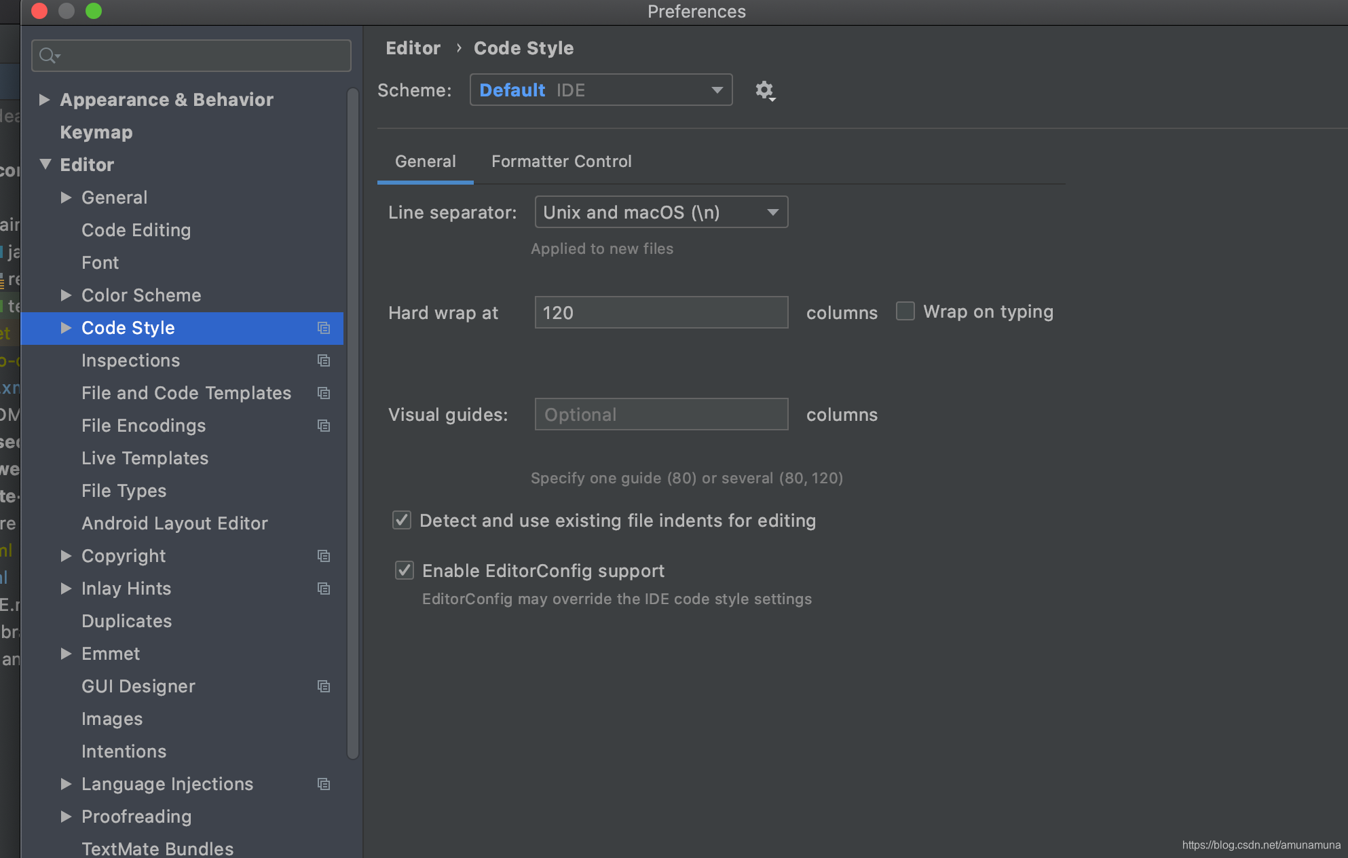Open the scheme gear actions menu
Image resolution: width=1348 pixels, height=858 pixels.
pos(765,90)
